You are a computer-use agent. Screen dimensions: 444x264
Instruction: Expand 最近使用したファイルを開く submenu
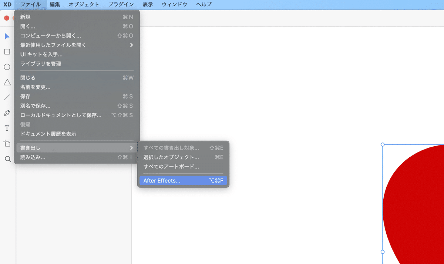[x=77, y=45]
